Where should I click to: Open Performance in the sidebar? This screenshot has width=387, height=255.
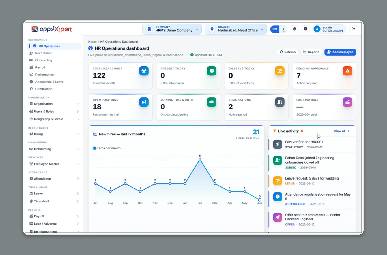click(x=54, y=75)
